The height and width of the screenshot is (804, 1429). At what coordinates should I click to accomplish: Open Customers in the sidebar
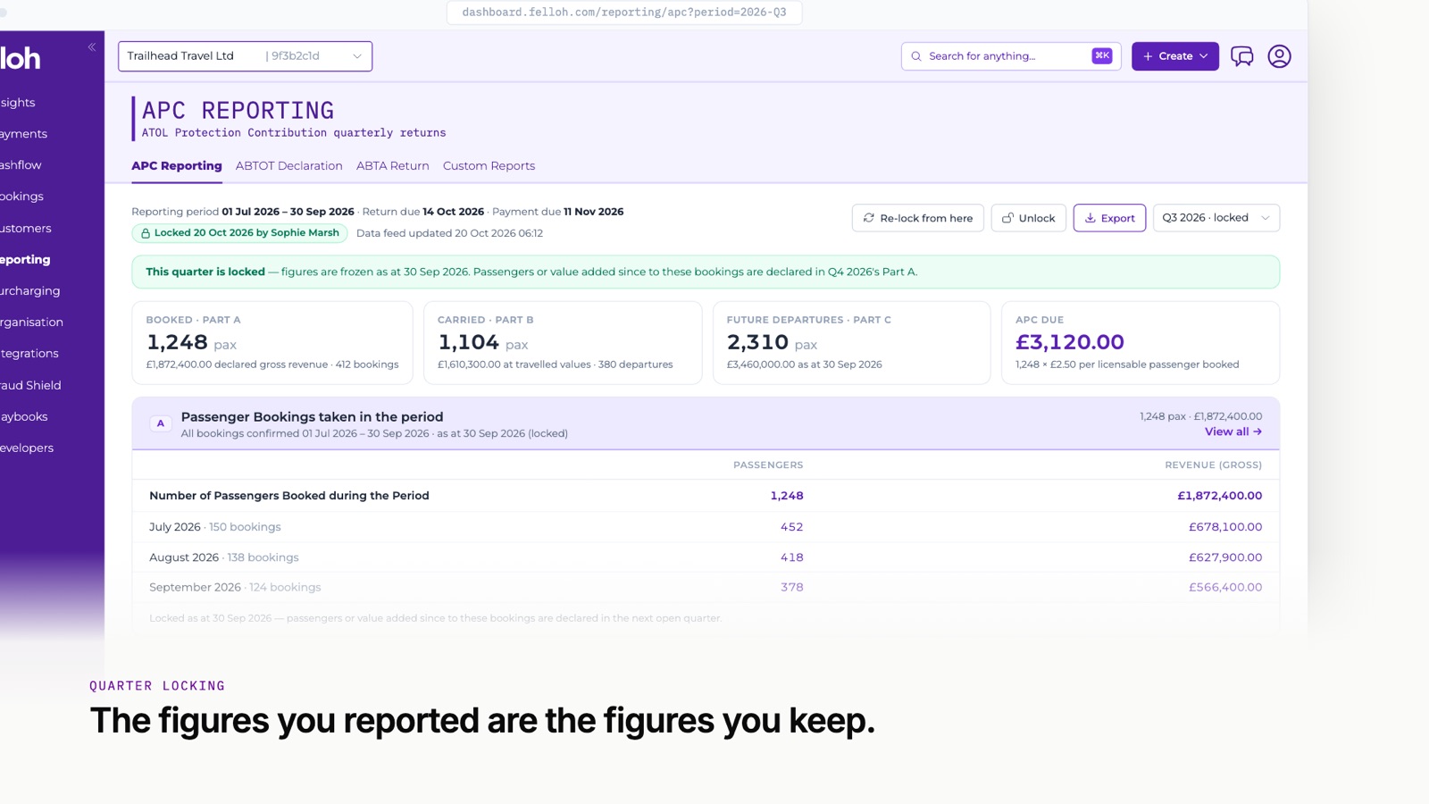[26, 229]
